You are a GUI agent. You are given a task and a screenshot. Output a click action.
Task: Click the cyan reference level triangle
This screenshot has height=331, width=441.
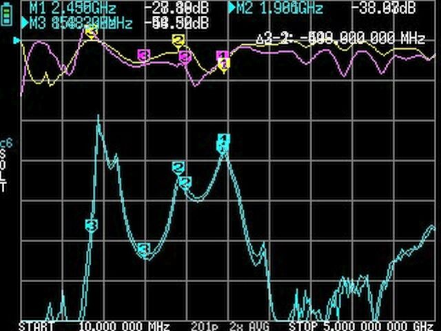coord(17,41)
